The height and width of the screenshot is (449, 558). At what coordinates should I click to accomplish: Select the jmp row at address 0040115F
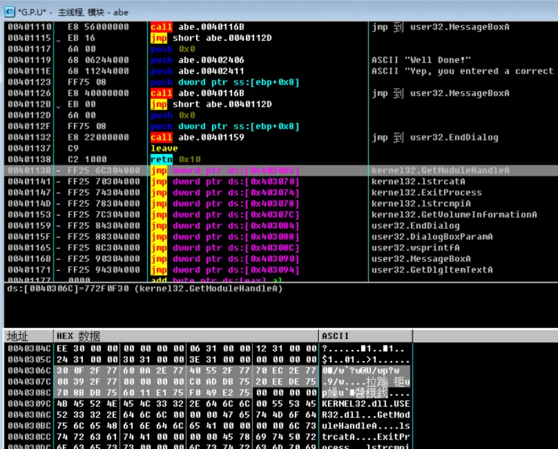[x=225, y=237]
